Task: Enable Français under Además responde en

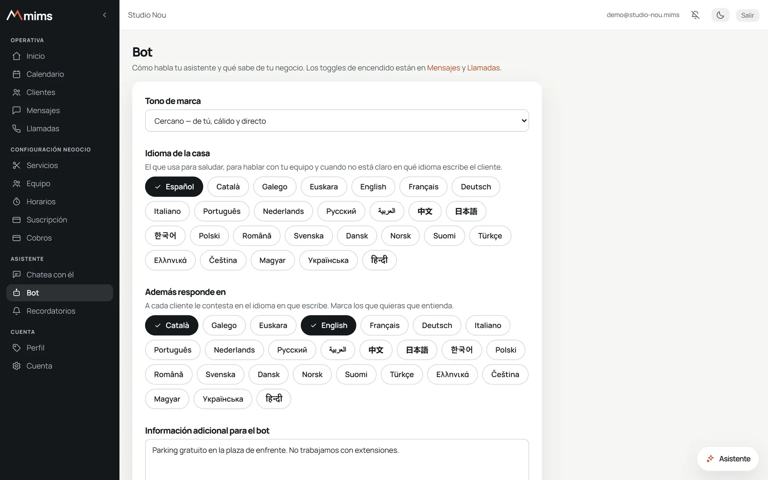Action: pyautogui.click(x=384, y=326)
